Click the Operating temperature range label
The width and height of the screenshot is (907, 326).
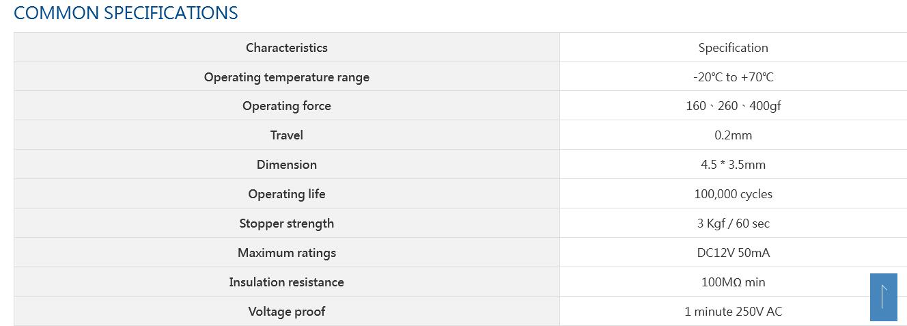coord(287,77)
